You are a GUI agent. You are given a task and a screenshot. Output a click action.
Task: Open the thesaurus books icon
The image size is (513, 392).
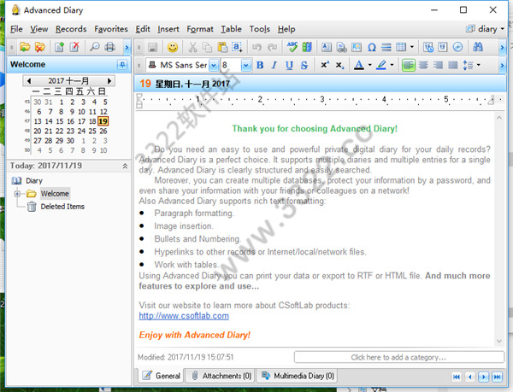pyautogui.click(x=307, y=47)
